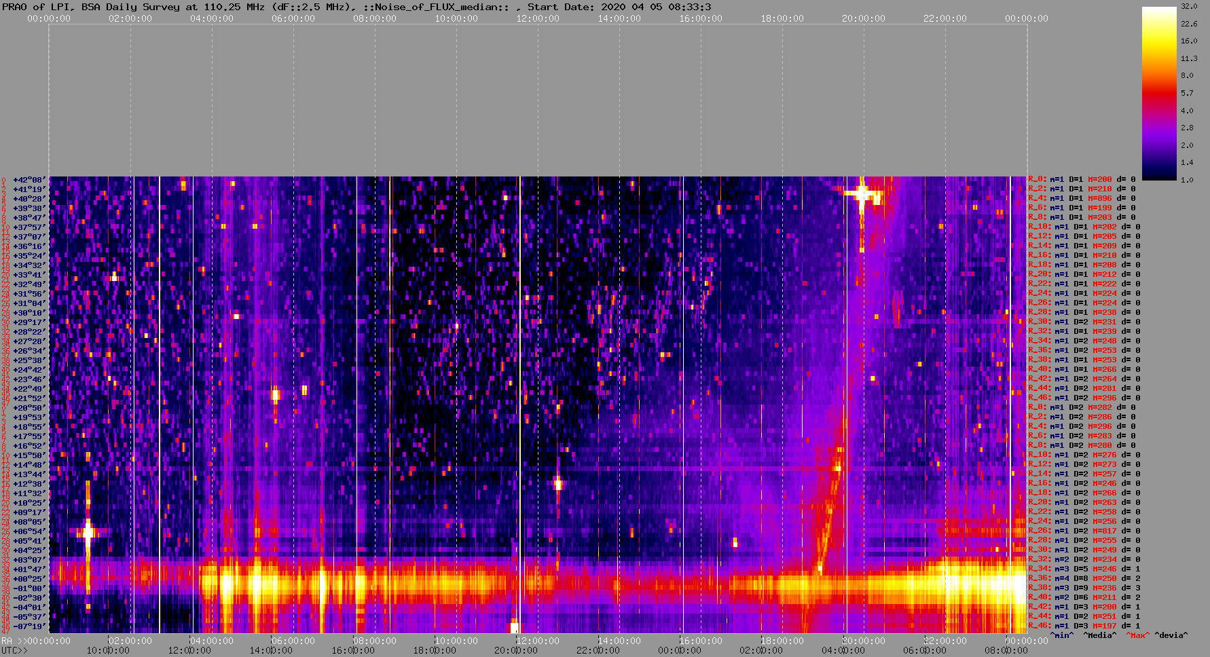This screenshot has width=1210, height=657.
Task: Click the declination label +03°07'
Action: 30,560
